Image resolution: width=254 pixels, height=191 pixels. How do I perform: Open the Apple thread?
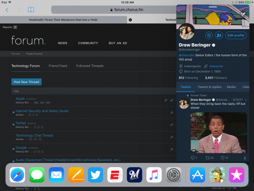tap(20, 98)
